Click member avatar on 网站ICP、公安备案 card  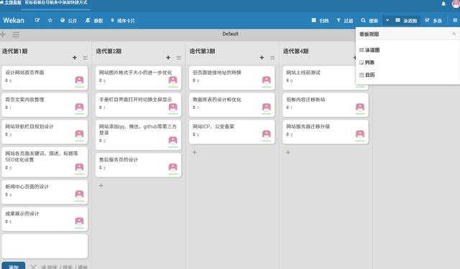pos(267,133)
